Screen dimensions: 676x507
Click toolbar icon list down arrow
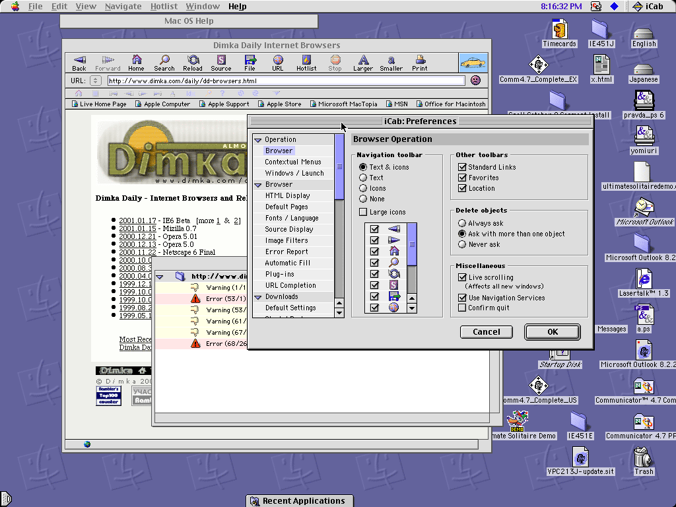pyautogui.click(x=412, y=308)
